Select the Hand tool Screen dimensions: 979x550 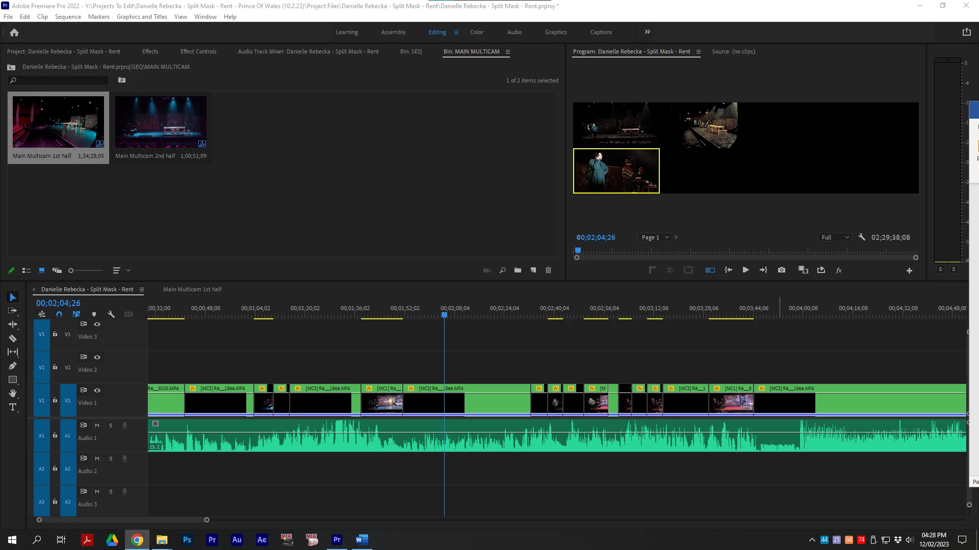(x=13, y=393)
